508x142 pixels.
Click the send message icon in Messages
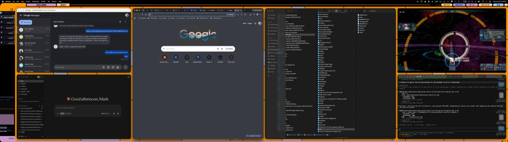pos(126,67)
